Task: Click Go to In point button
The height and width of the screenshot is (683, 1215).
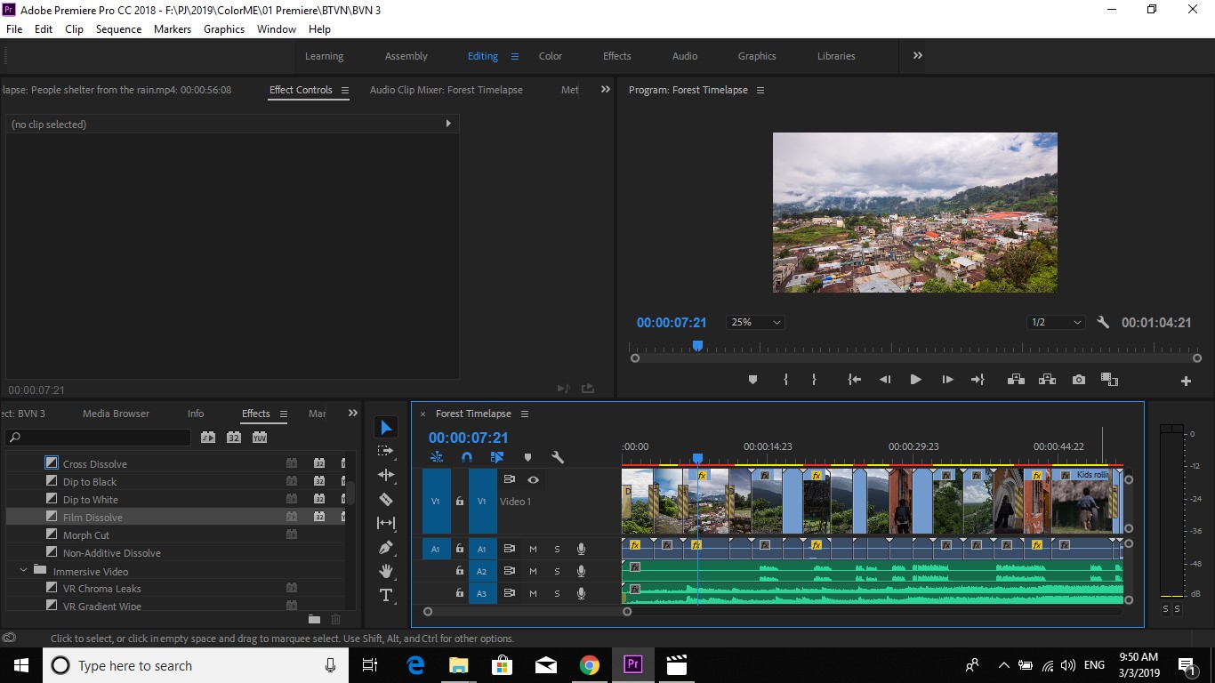Action: tap(855, 380)
